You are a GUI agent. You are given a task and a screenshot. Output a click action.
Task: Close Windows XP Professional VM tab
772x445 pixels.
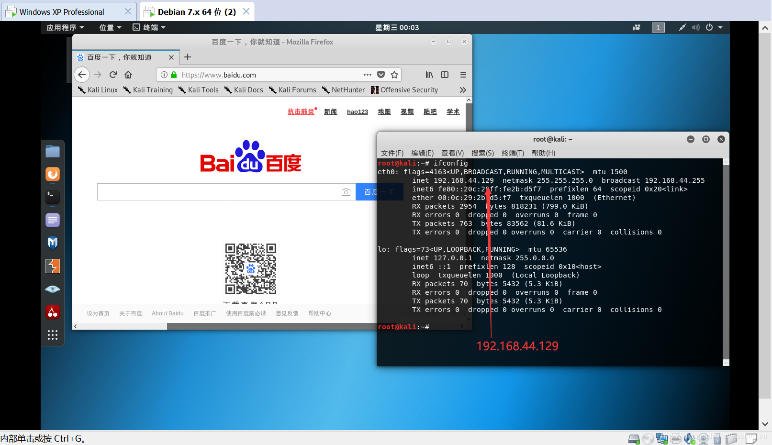click(x=128, y=11)
